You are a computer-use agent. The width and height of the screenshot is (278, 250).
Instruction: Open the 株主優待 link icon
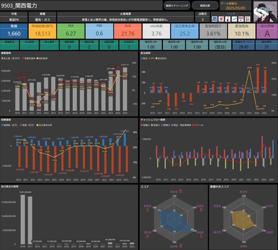pos(247,19)
